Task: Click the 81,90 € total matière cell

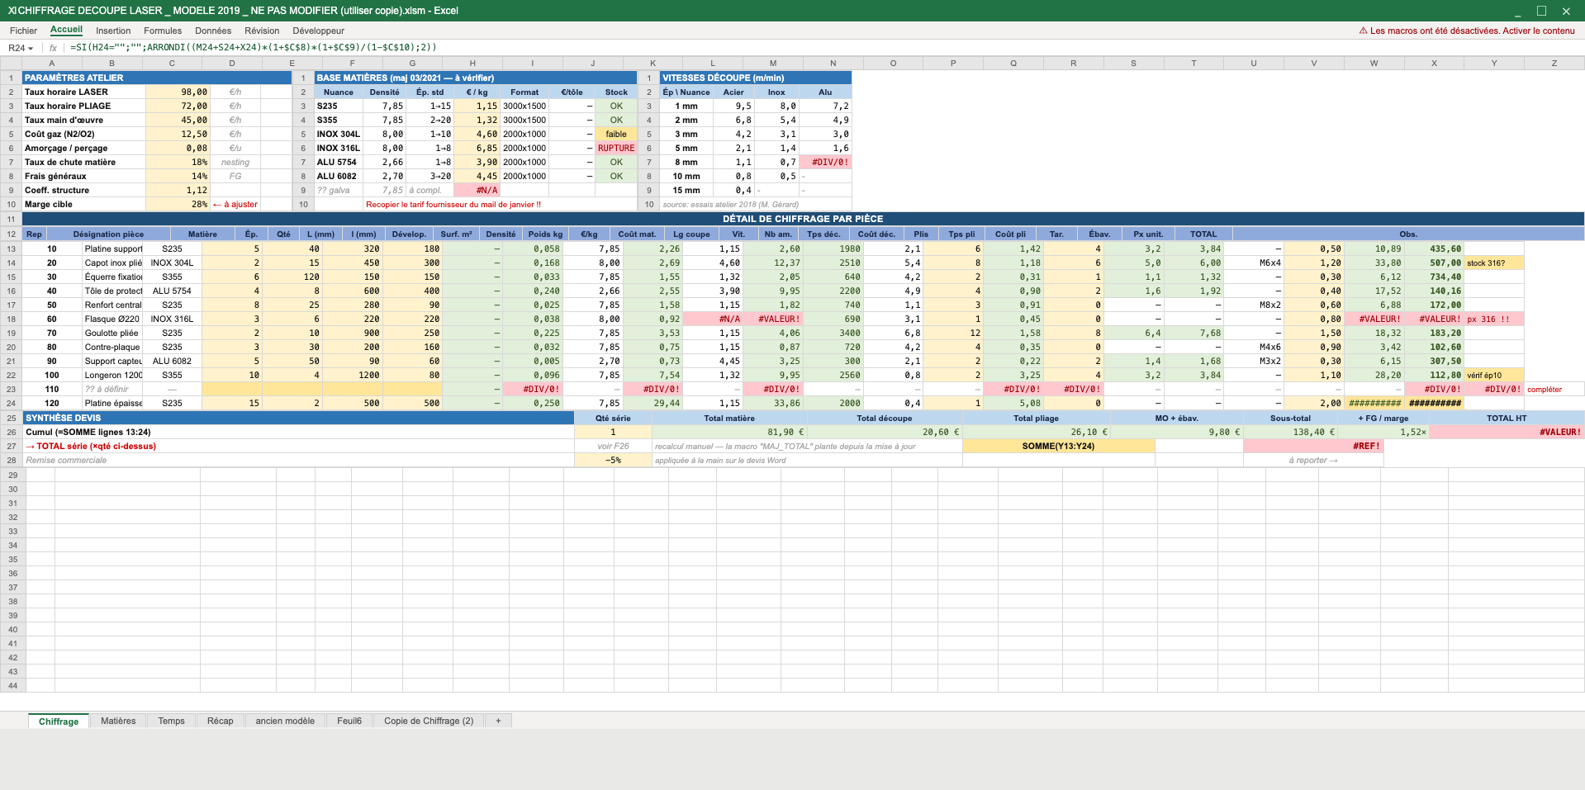Action: [x=729, y=433]
